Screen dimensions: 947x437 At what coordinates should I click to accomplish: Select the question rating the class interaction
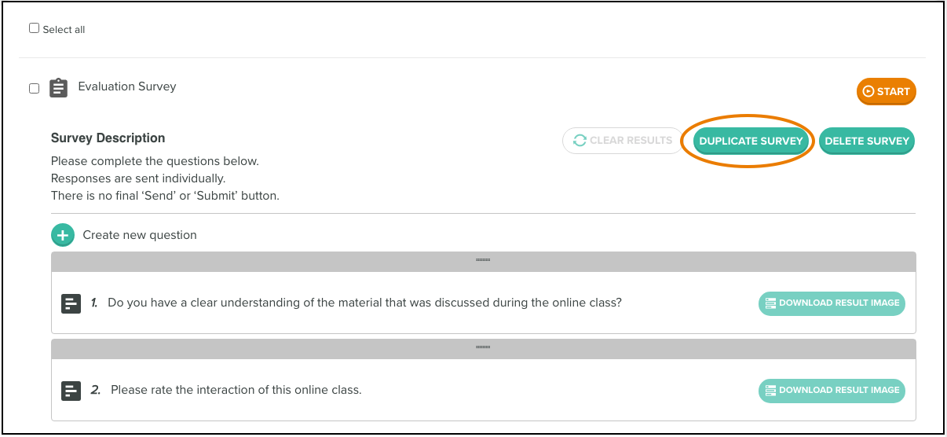(x=236, y=390)
